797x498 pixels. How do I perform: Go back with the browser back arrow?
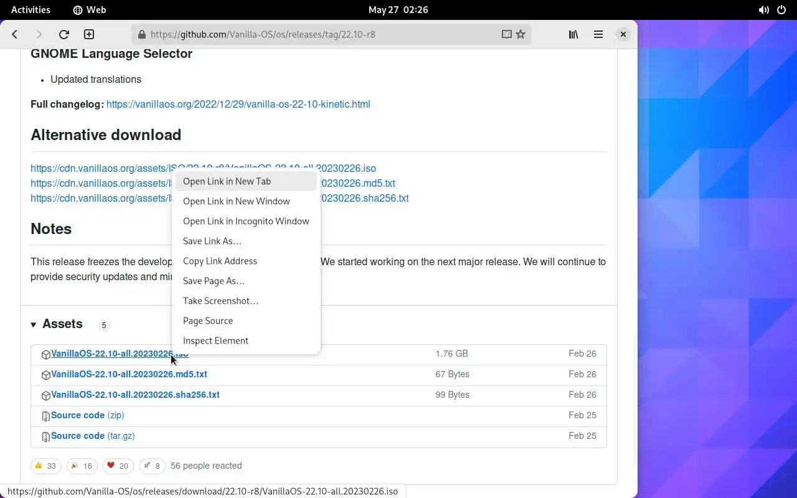(x=15, y=34)
